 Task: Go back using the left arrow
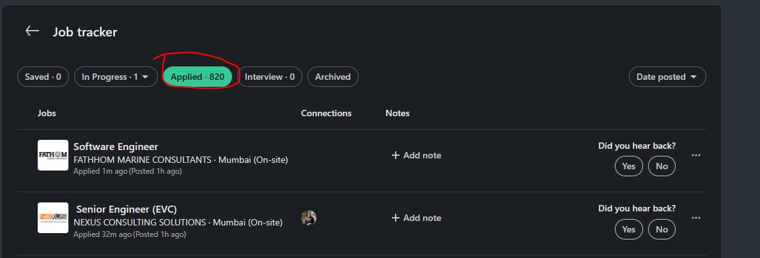pos(32,31)
